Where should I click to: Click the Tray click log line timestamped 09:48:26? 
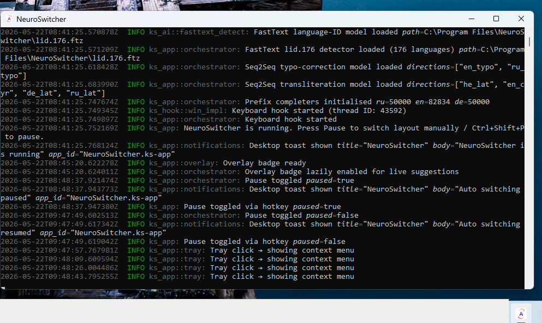[x=177, y=268]
